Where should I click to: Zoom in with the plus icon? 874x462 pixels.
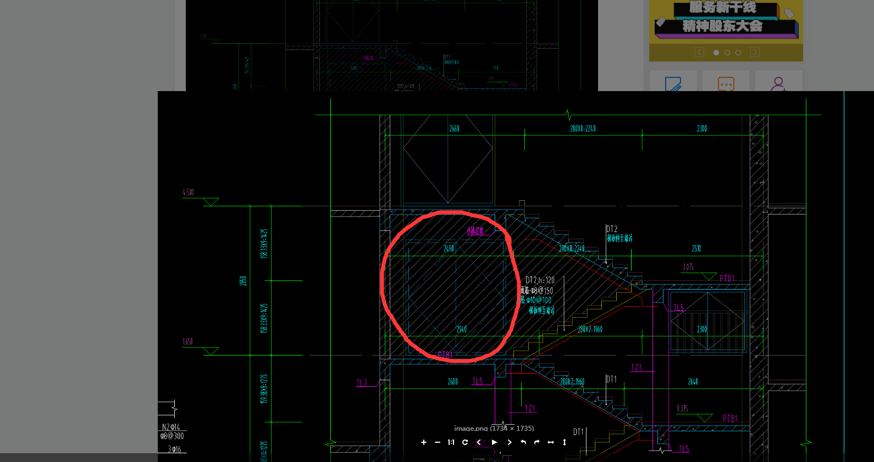coord(423,442)
